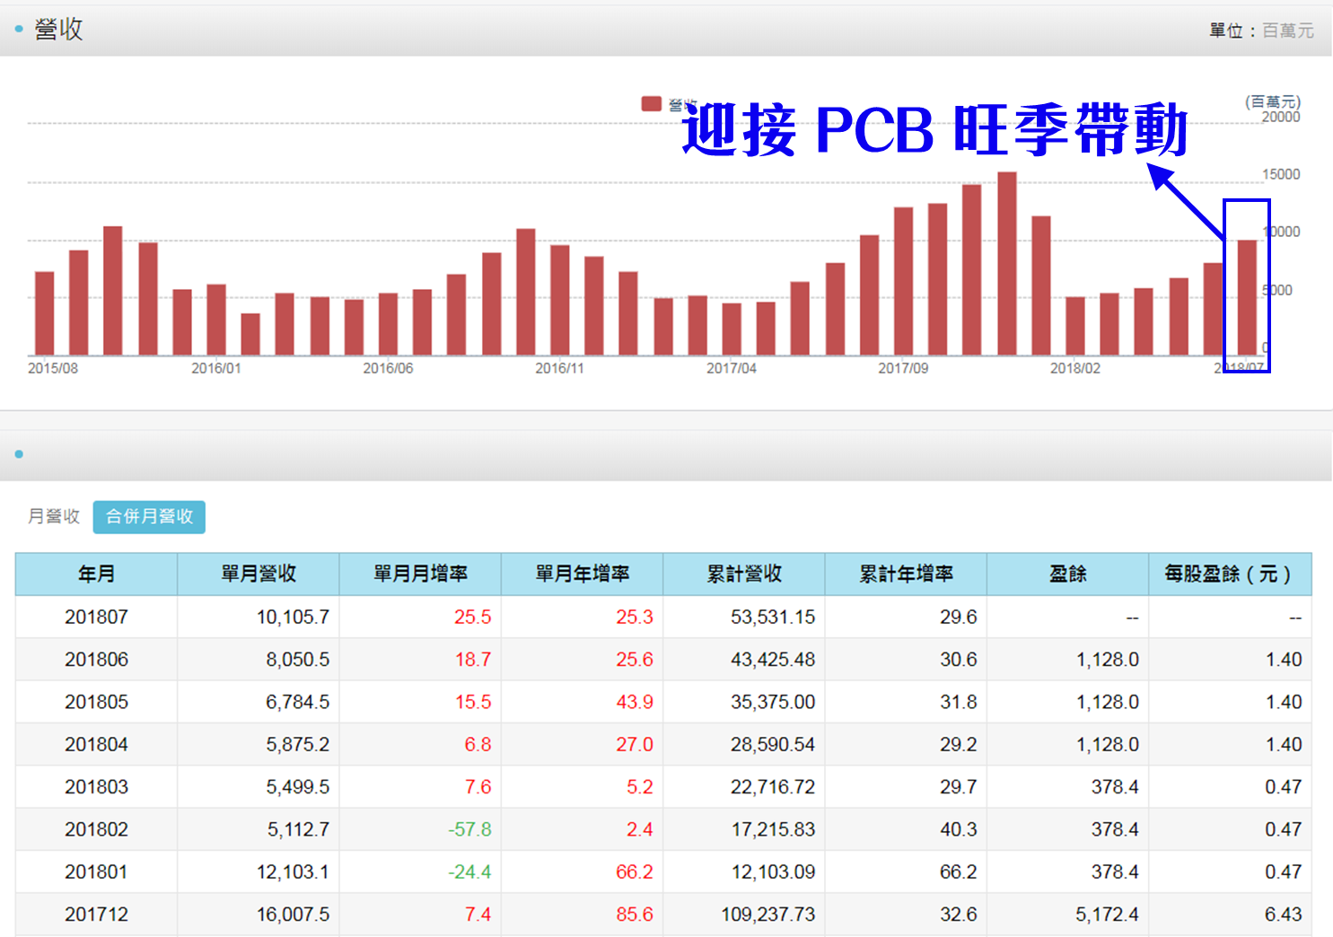Click the 累計營收 column header
This screenshot has width=1333, height=937.
[743, 574]
